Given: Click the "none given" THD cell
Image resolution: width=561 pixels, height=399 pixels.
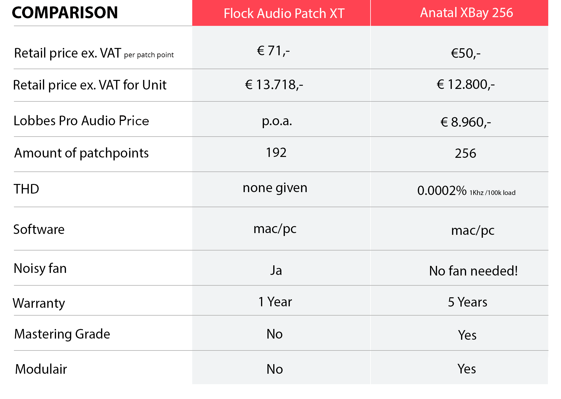Looking at the screenshot, I should coord(275,188).
